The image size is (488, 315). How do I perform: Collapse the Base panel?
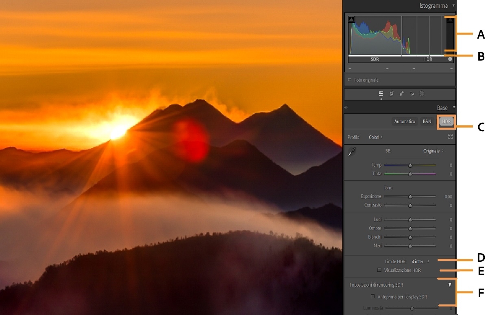tap(454, 108)
